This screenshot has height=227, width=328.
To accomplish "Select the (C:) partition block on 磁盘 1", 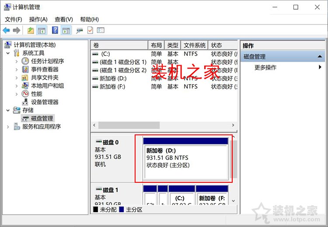I will coord(182,195).
